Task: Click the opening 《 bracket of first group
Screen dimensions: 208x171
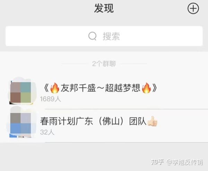Action: click(x=46, y=88)
